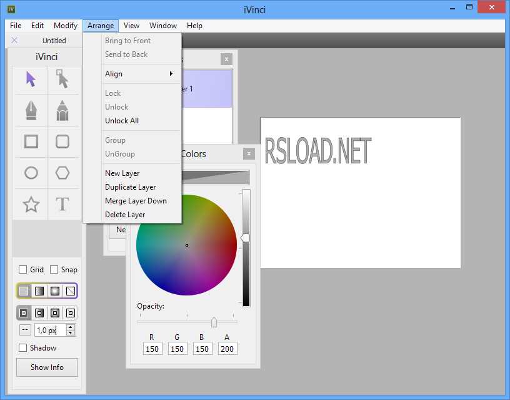Select the Pen nib tool
Viewport: 510px width, 400px height.
[x=31, y=110]
